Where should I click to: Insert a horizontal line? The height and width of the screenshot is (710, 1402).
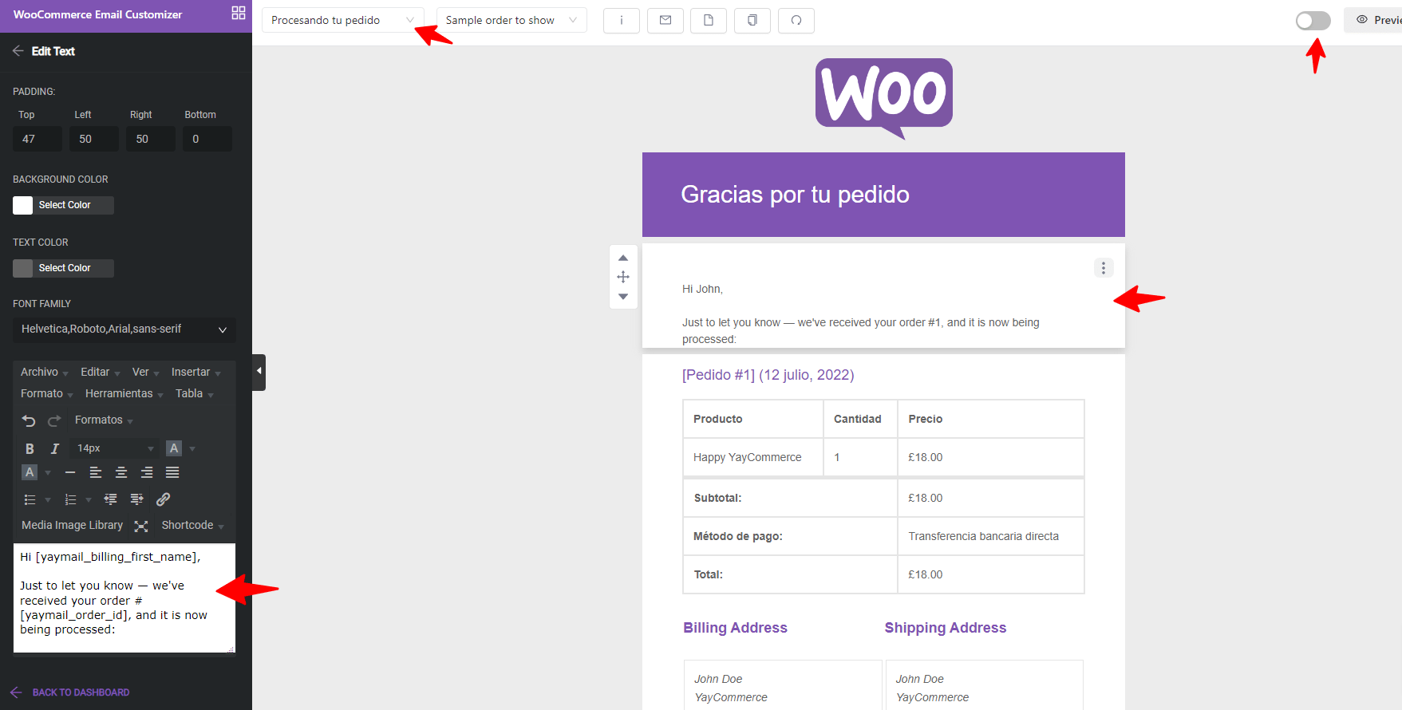coord(70,472)
